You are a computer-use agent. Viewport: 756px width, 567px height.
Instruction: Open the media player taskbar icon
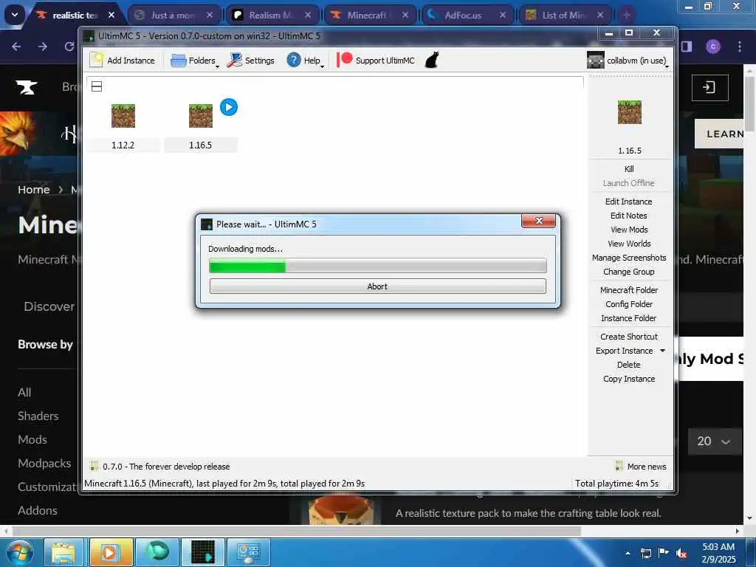pos(111,552)
